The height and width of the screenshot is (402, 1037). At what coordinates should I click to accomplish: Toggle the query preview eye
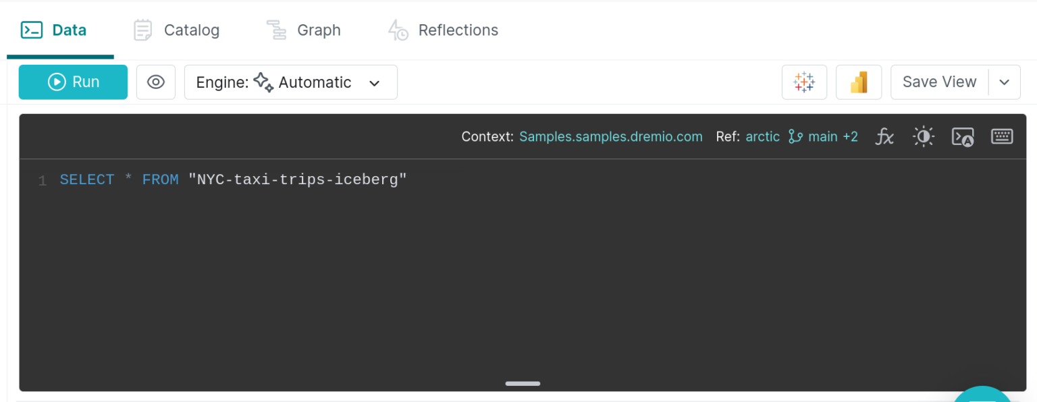156,82
